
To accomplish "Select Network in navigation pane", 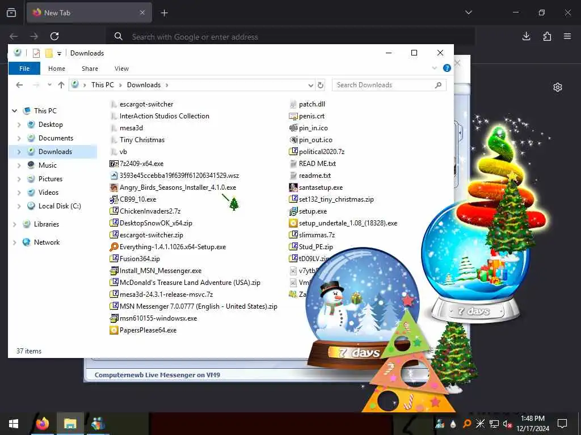I will pyautogui.click(x=47, y=242).
